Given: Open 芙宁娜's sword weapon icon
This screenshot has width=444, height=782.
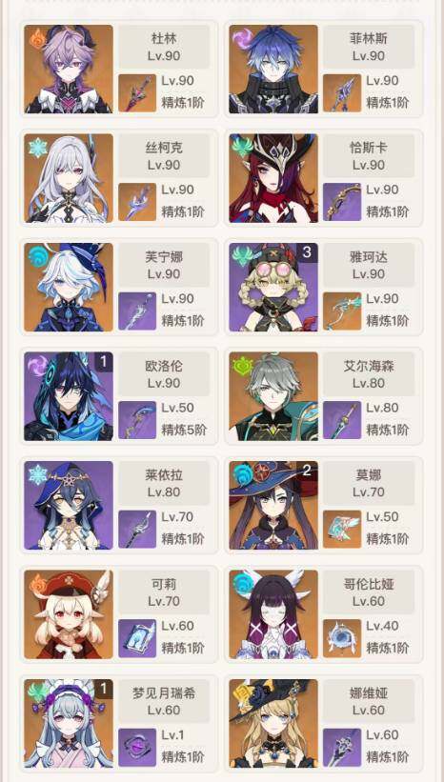Looking at the screenshot, I should (137, 311).
